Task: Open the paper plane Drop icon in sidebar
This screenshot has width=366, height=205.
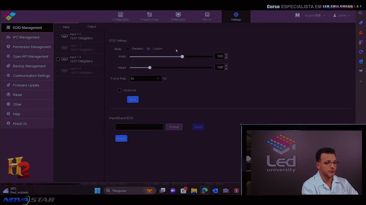Action: pos(361,71)
